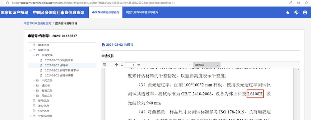Viewport: 311px width, 120px height.
Task: Click the document icon beside 发明专利请求书
Action: [x=41, y=70]
